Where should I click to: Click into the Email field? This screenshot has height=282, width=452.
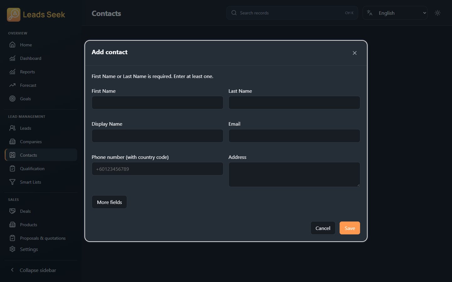coord(294,136)
